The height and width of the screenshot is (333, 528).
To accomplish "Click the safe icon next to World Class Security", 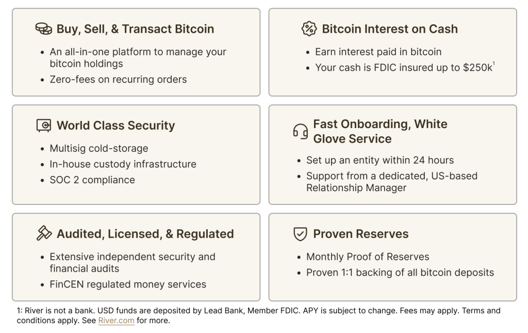I will tap(43, 125).
